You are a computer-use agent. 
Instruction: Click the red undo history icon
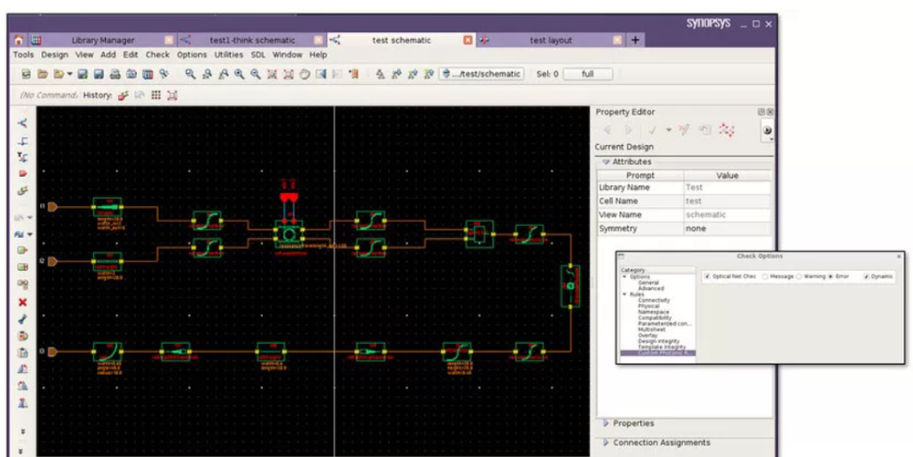[123, 95]
